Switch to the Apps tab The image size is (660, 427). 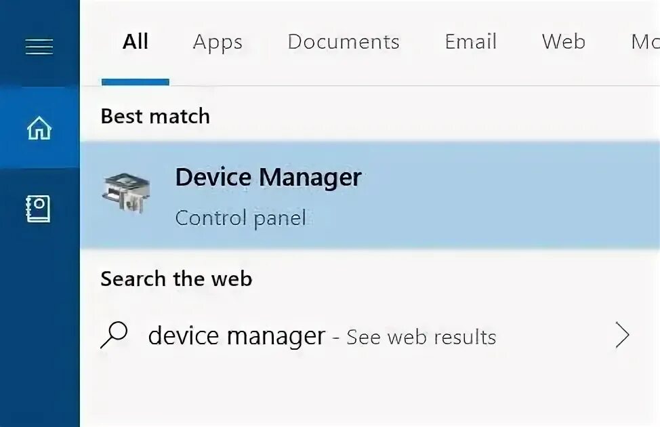[x=218, y=42]
